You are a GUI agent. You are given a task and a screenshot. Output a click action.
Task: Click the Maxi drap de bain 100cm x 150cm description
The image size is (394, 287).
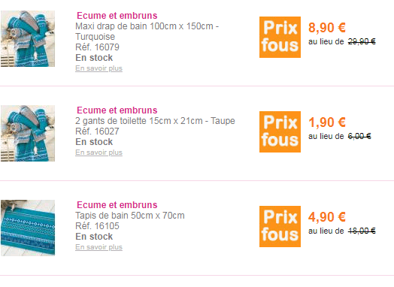coord(147,32)
